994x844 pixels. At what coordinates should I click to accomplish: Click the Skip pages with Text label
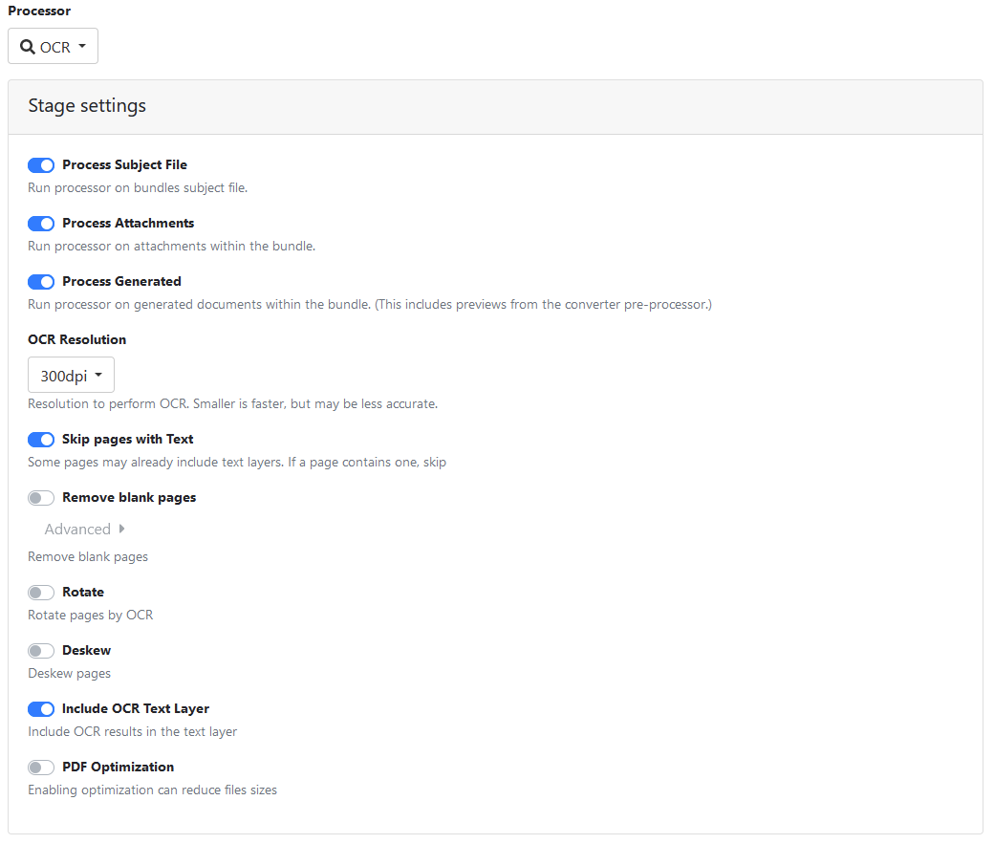pyautogui.click(x=127, y=440)
